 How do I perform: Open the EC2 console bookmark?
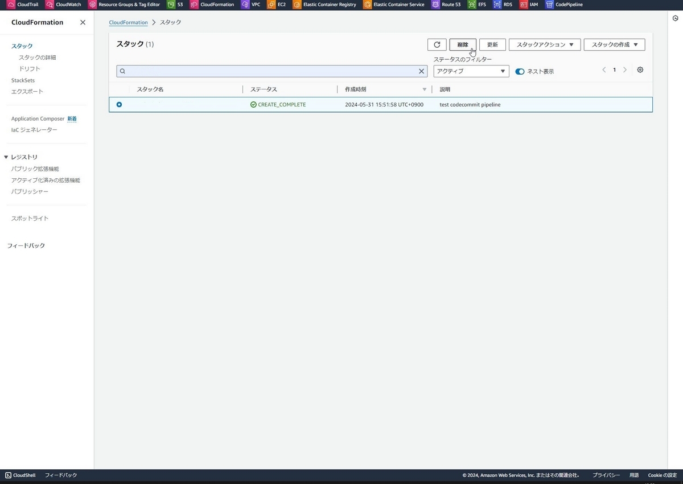(281, 5)
